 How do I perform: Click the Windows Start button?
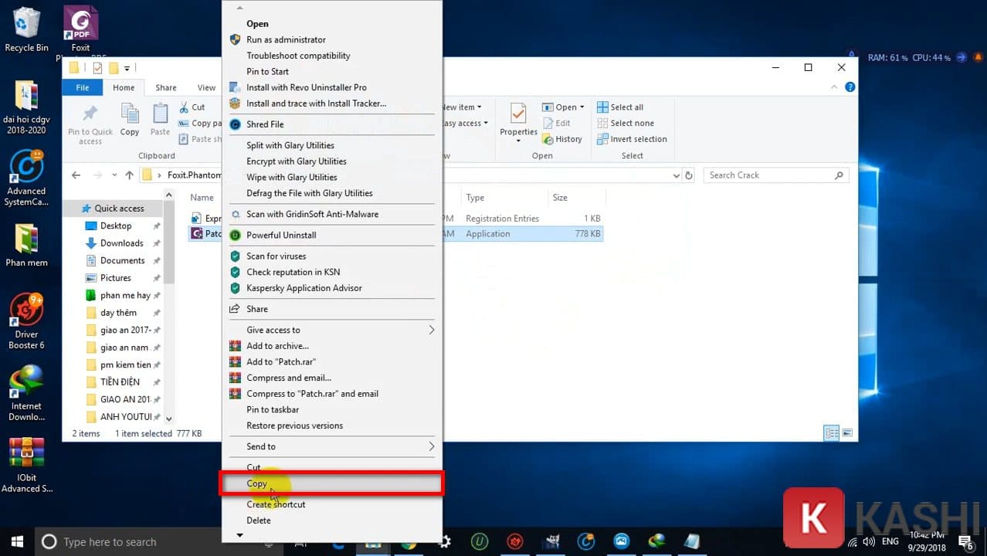[x=16, y=541]
